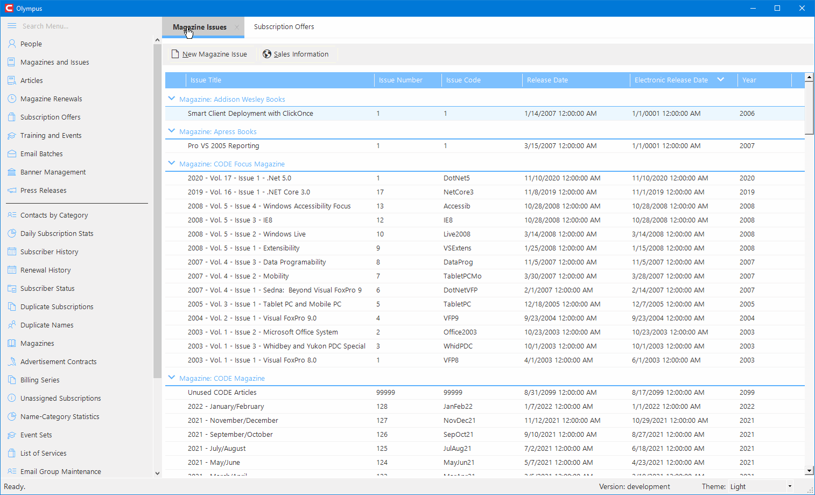The width and height of the screenshot is (815, 495).
Task: Collapse the CODE Magazine group
Action: 172,378
